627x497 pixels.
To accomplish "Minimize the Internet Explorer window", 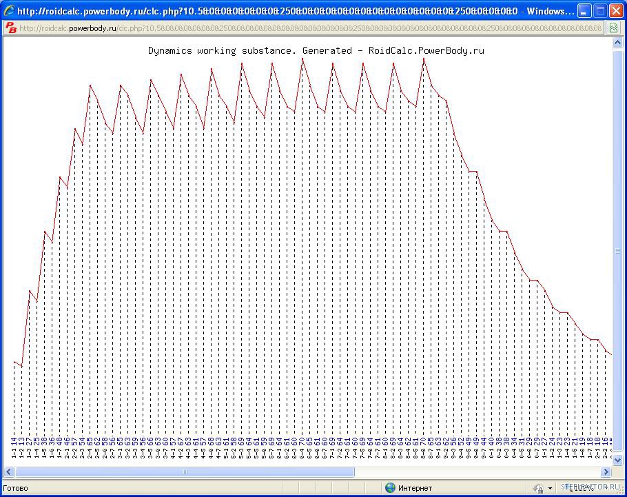I will pos(584,10).
